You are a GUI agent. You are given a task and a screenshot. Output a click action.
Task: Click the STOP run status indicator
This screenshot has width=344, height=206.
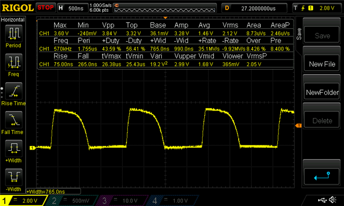point(45,8)
